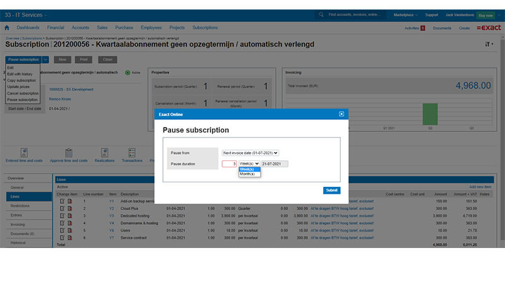Click the pause duration number field

coord(229,164)
